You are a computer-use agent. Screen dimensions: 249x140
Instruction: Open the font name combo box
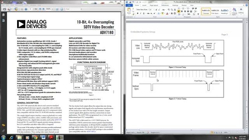click(142, 10)
